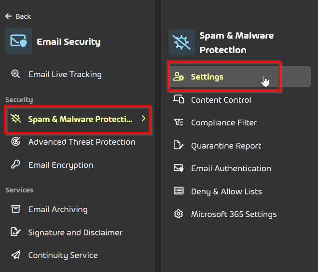This screenshot has width=318, height=272.
Task: Click the Email Security shield envelope icon
Action: tap(18, 41)
